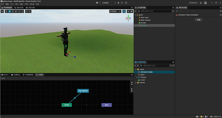The height and width of the screenshot is (118, 222).
Task: Refresh the assets panel
Action: 174,66
